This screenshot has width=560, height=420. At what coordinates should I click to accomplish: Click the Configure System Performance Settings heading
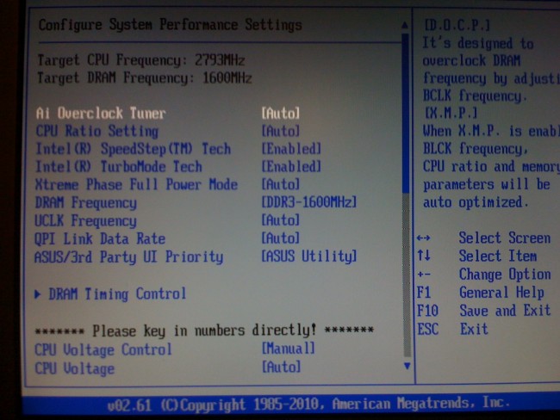(x=170, y=25)
